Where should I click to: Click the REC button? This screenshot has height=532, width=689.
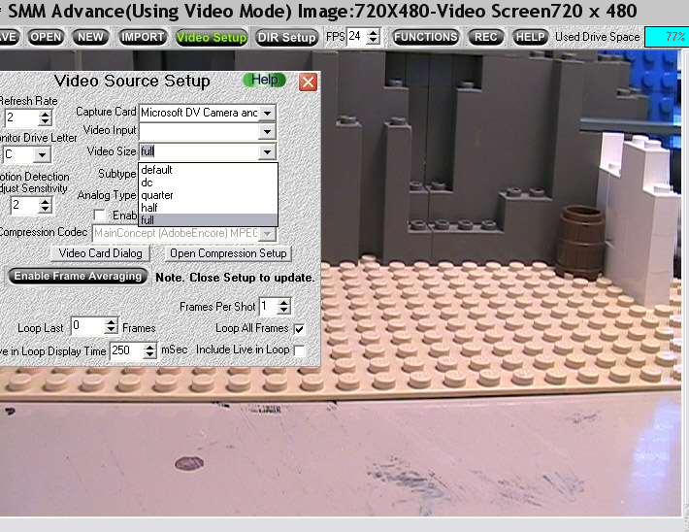click(x=485, y=37)
